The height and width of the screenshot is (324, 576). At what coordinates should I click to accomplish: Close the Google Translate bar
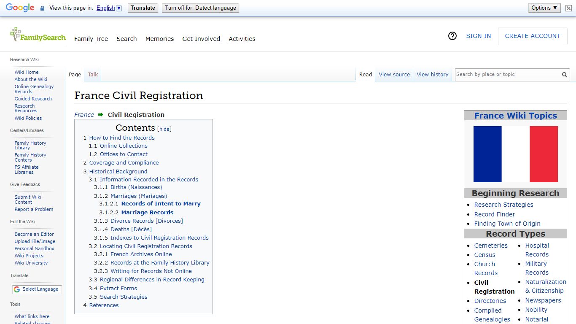pos(568,8)
